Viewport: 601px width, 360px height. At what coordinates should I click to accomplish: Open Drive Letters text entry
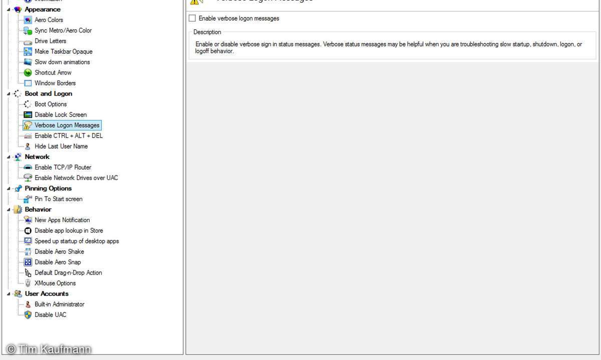click(x=51, y=41)
